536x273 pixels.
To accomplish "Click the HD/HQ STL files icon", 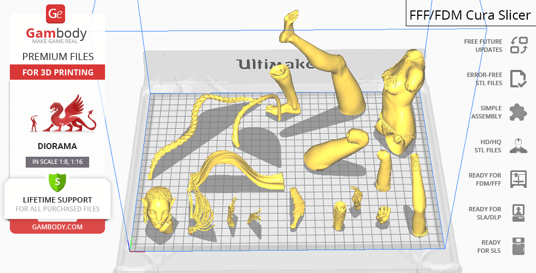I will click(517, 146).
